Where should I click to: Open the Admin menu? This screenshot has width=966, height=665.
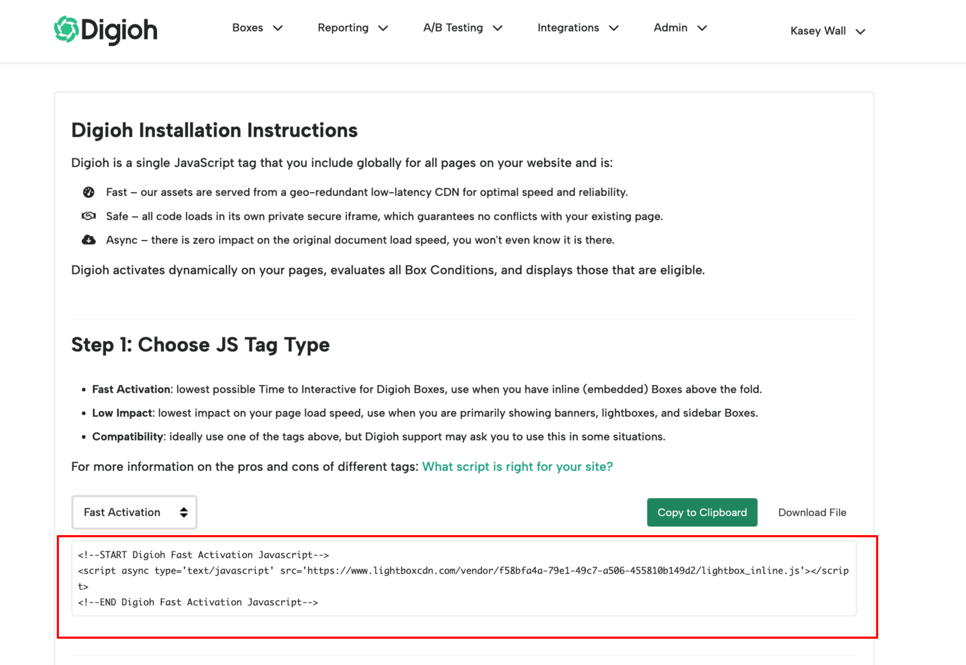pyautogui.click(x=680, y=28)
